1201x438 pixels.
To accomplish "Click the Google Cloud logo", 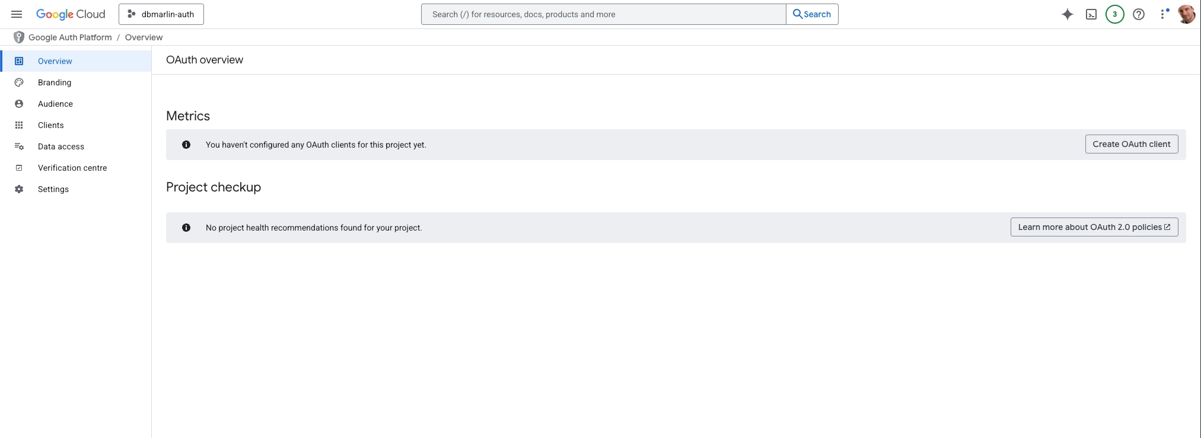I will coord(71,14).
